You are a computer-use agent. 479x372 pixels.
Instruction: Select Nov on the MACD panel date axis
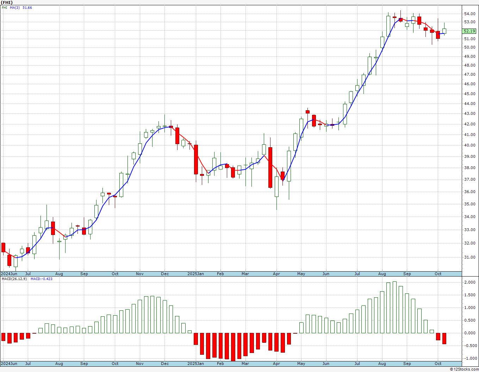coord(140,364)
